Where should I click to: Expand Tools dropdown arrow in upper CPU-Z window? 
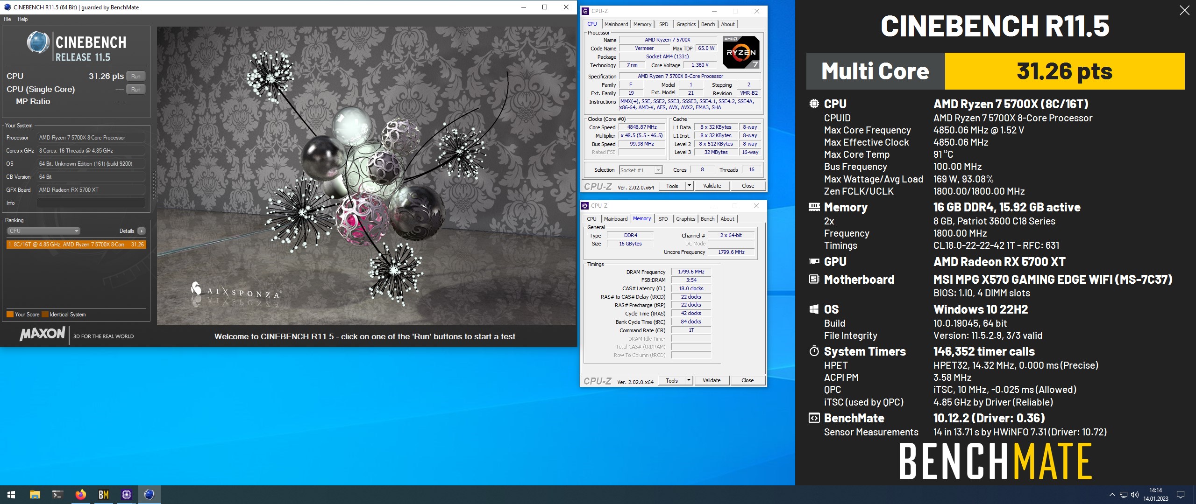(x=689, y=186)
